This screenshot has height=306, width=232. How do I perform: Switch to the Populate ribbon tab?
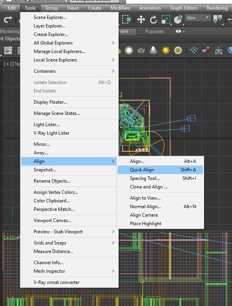click(x=154, y=31)
